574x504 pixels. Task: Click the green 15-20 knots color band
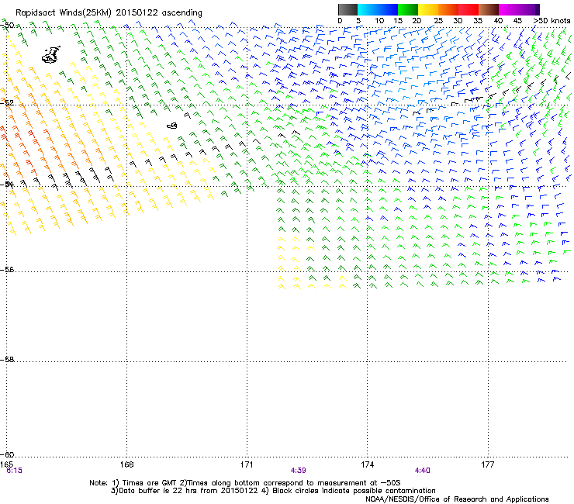[x=408, y=9]
